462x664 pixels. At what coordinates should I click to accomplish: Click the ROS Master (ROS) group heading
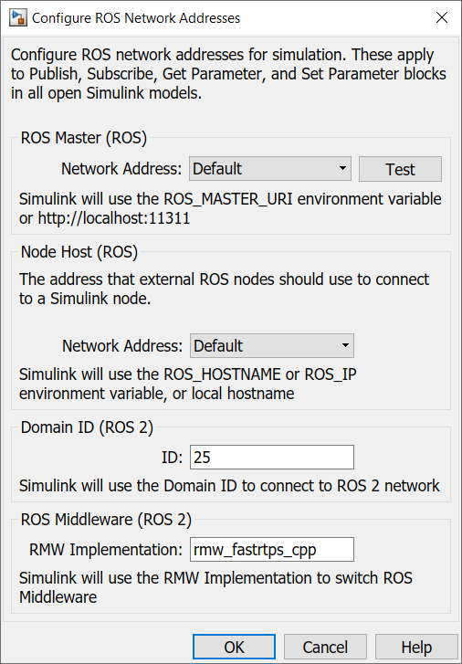point(84,138)
